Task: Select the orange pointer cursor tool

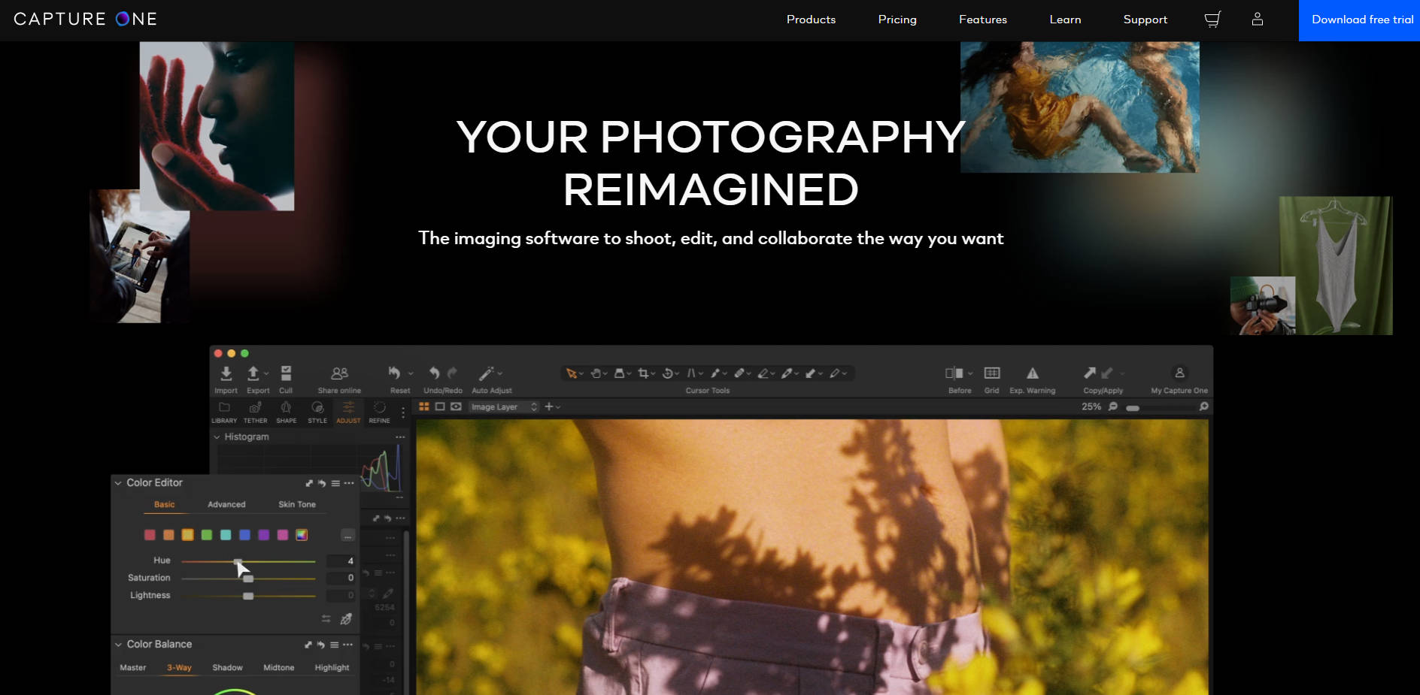Action: [x=571, y=373]
